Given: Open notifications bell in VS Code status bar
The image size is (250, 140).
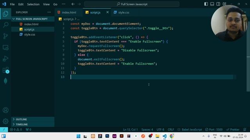Looking at the screenshot, I should [245, 129].
